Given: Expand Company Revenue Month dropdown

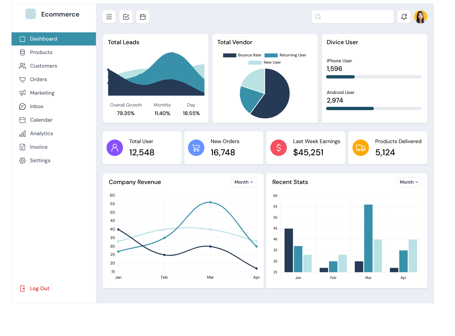Looking at the screenshot, I should pos(244,182).
